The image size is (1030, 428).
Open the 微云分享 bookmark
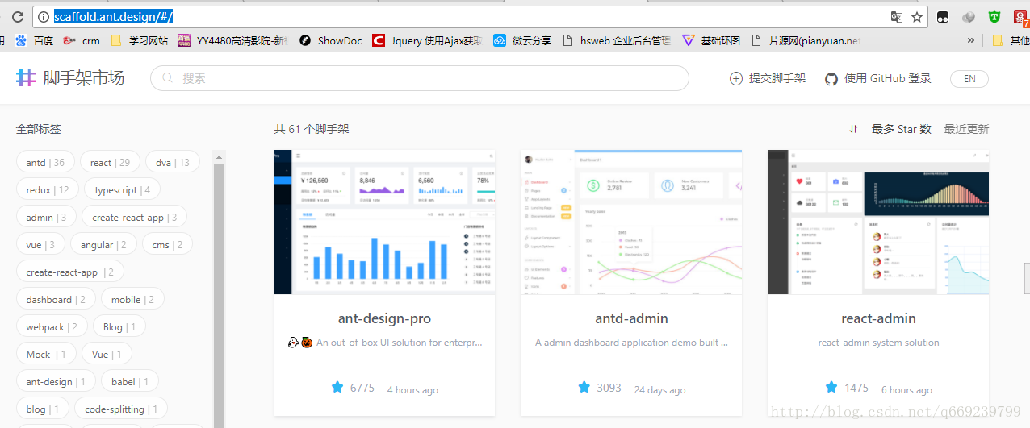pyautogui.click(x=522, y=40)
